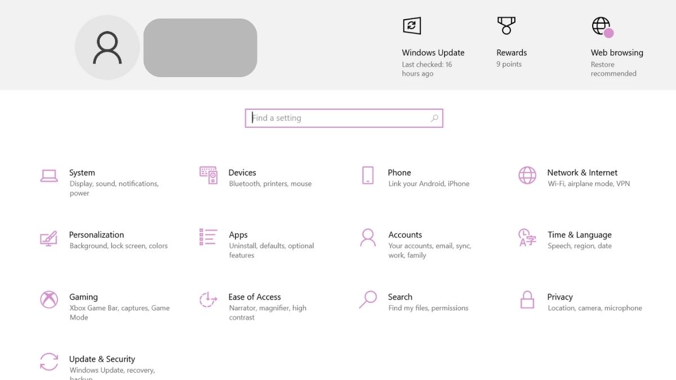Viewport: 676px width, 380px height.
Task: Open the System settings laptop icon
Action: (49, 176)
